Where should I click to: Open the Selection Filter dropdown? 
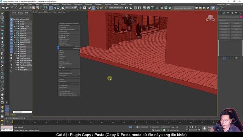click(x=27, y=8)
